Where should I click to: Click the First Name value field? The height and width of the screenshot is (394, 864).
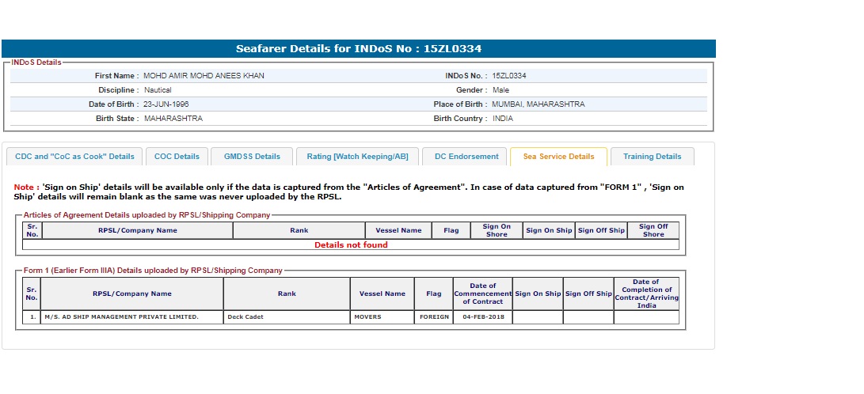tap(204, 76)
